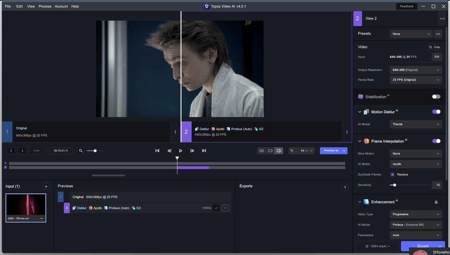Click the play button in transport controls
450x255 pixels.
coord(181,151)
